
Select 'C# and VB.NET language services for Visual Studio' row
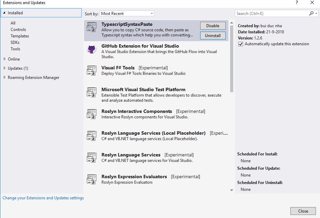pyautogui.click(x=156, y=158)
